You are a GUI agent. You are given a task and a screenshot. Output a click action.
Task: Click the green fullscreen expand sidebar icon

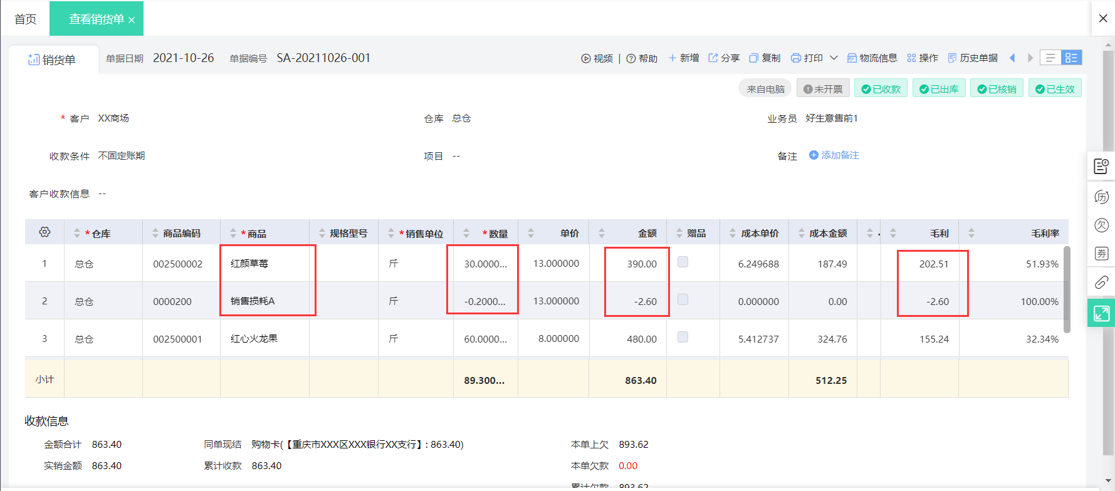tap(1101, 313)
